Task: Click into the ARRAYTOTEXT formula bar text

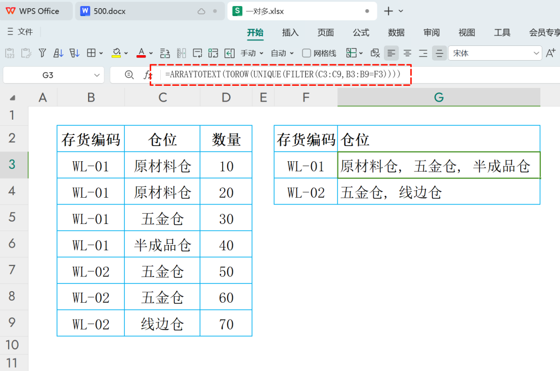Action: [x=283, y=74]
